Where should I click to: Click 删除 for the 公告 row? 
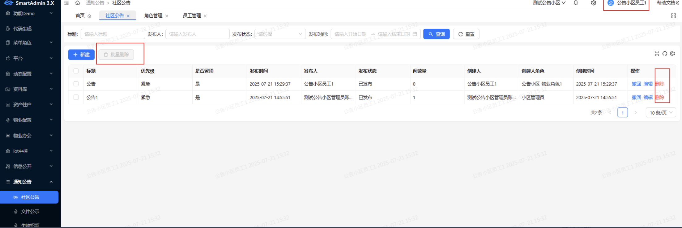tap(660, 84)
